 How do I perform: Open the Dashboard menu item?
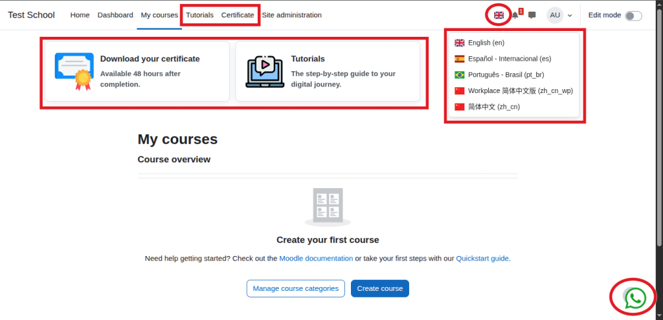pyautogui.click(x=115, y=15)
